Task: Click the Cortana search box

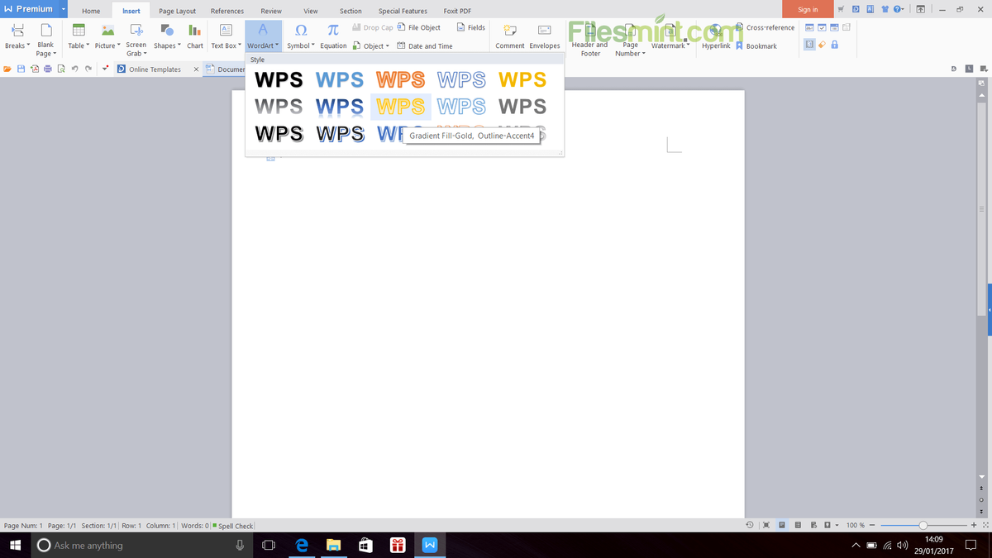Action: tap(142, 546)
